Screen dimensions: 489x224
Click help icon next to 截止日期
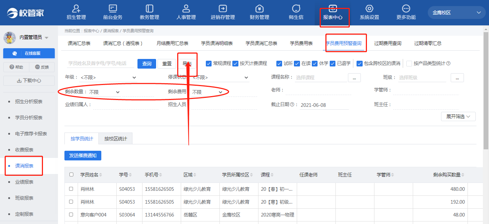click(292, 105)
